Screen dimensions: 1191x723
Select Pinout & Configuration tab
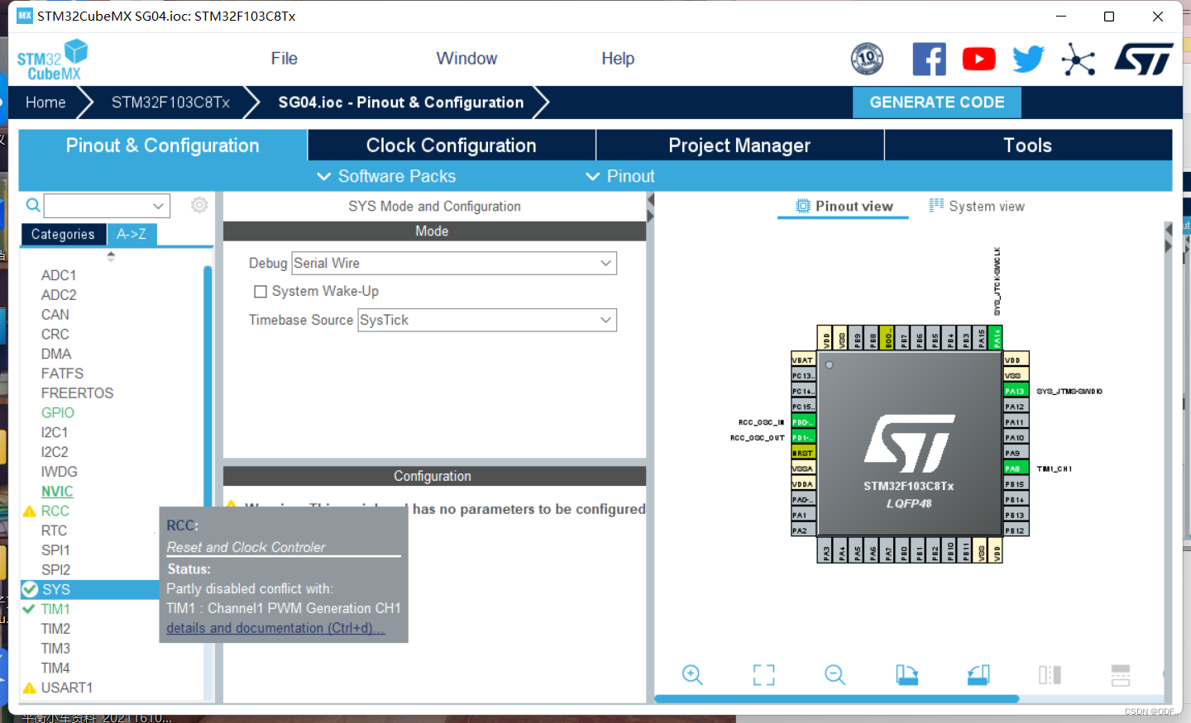click(x=163, y=145)
